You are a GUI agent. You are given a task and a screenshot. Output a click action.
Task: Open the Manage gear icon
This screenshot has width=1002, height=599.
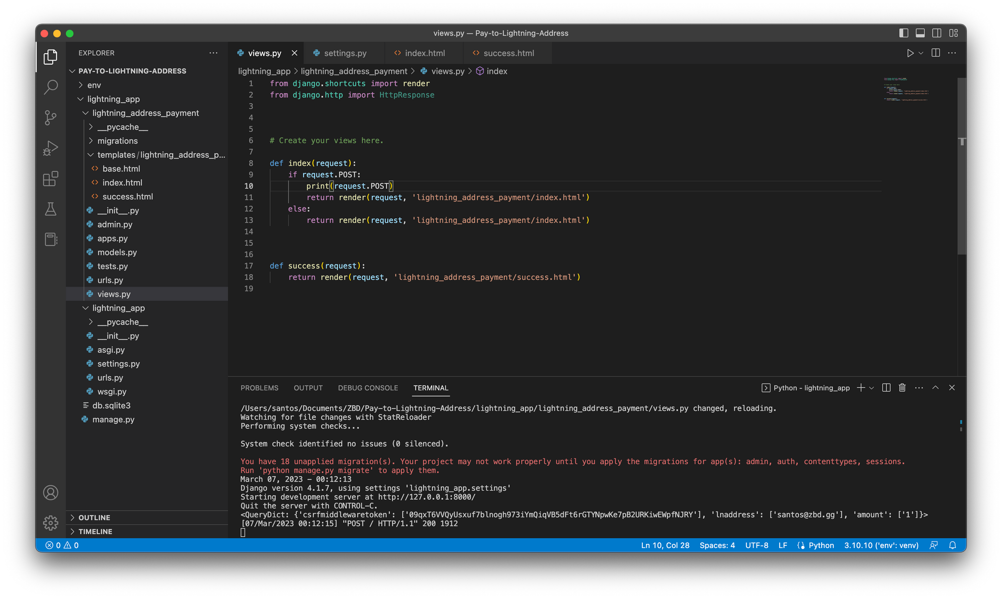pos(51,523)
